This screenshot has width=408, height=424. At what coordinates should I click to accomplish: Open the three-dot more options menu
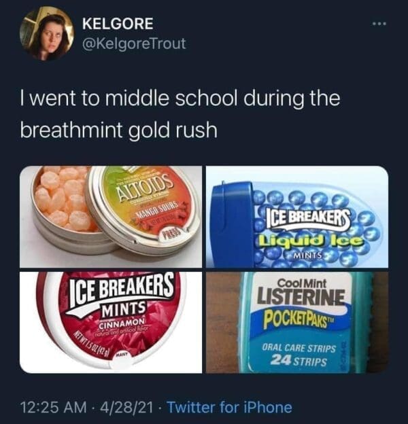pyautogui.click(x=379, y=24)
